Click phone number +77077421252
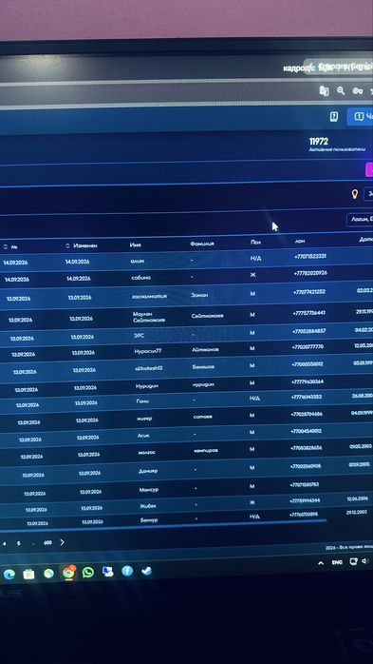This screenshot has height=664, width=373. 309,292
